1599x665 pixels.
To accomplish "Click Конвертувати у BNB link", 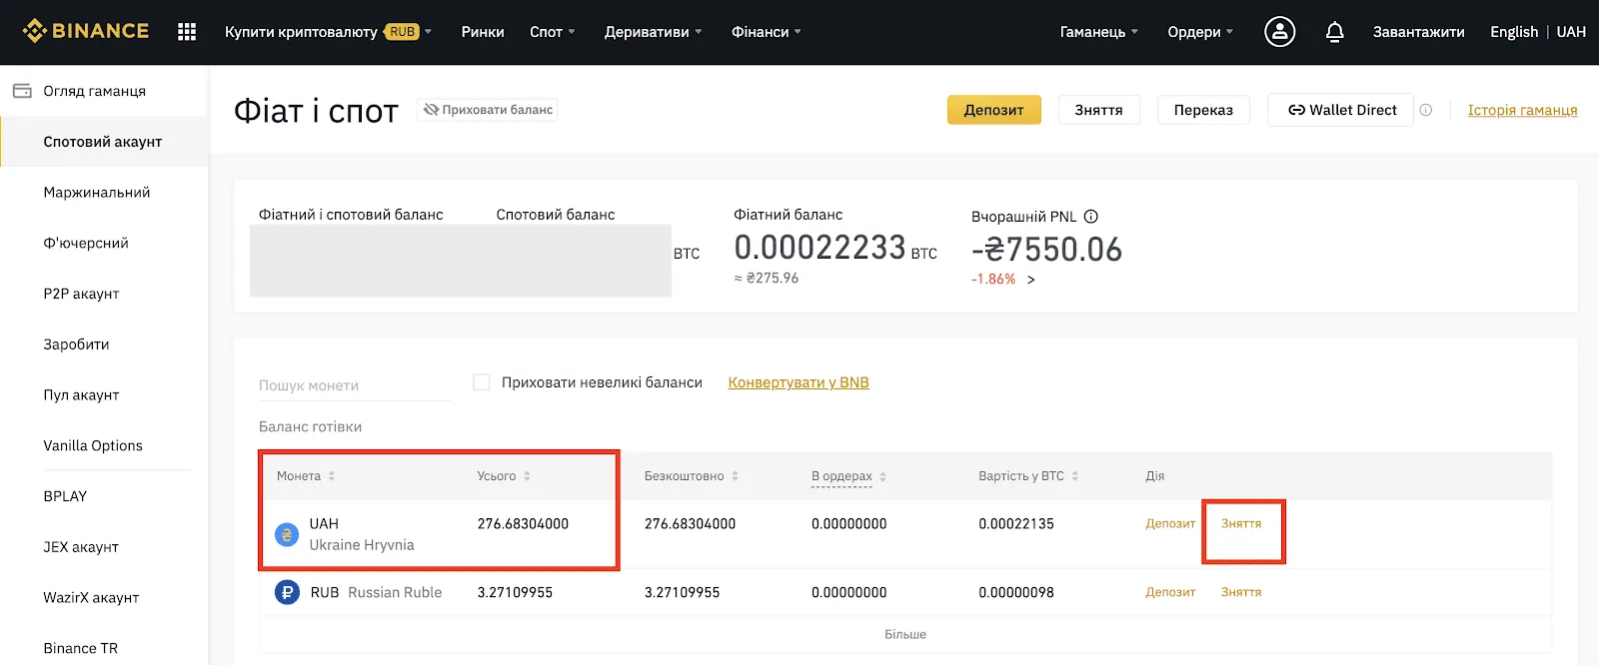I will (799, 382).
